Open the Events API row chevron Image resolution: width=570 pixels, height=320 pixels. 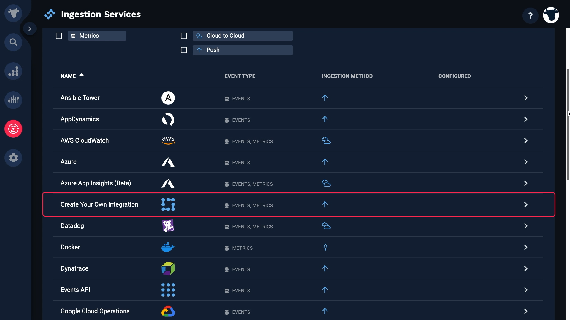(x=525, y=290)
